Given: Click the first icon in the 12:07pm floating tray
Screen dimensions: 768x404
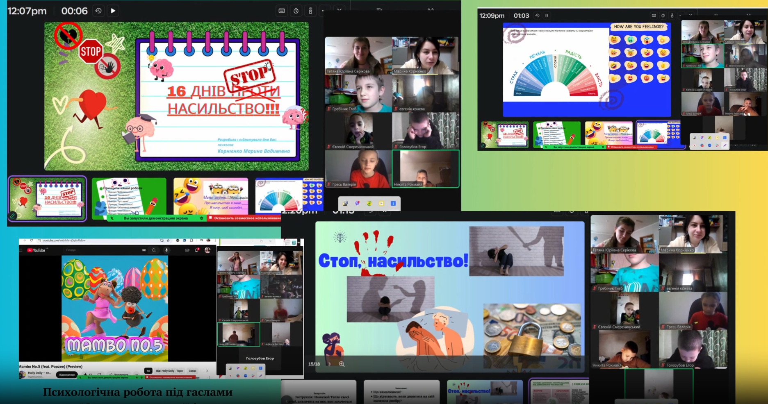Looking at the screenshot, I should point(345,203).
